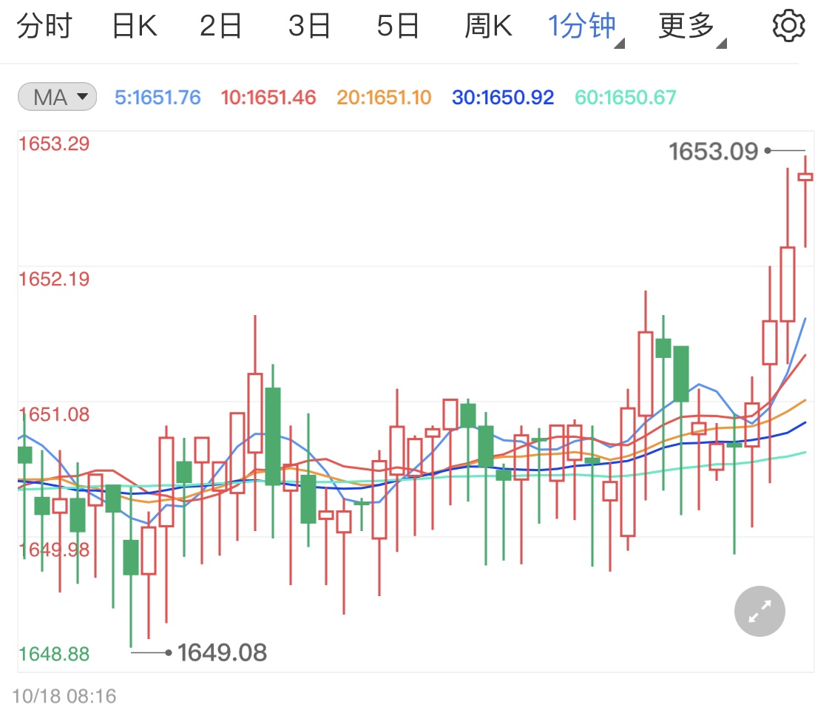The image size is (832, 713).
Task: Select the 2日 timeframe tab
Action: click(x=220, y=25)
